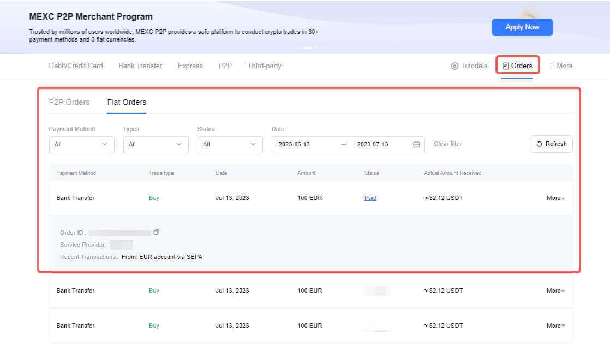The image size is (610, 355).
Task: Open the three-dot More menu
Action: 560,66
